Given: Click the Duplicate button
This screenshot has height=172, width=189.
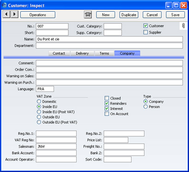Looking at the screenshot, I should coord(129,15).
